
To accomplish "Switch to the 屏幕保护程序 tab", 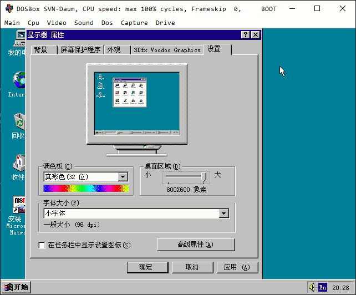I will (80, 50).
